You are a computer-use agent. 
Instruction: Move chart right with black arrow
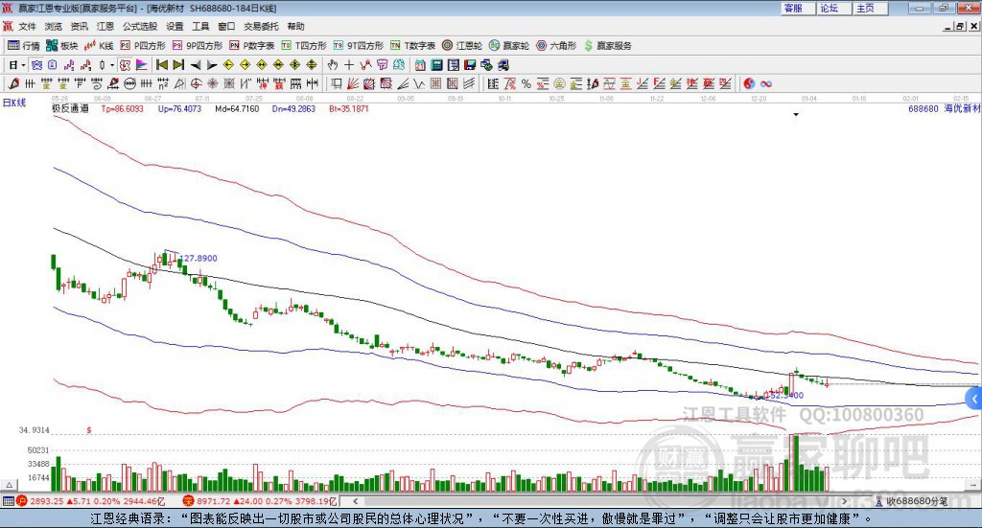coord(212,65)
